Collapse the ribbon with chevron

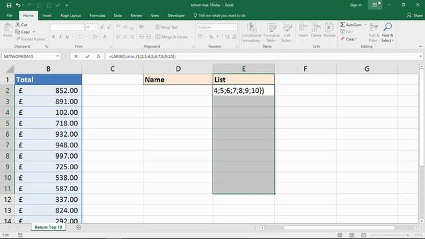coord(420,46)
